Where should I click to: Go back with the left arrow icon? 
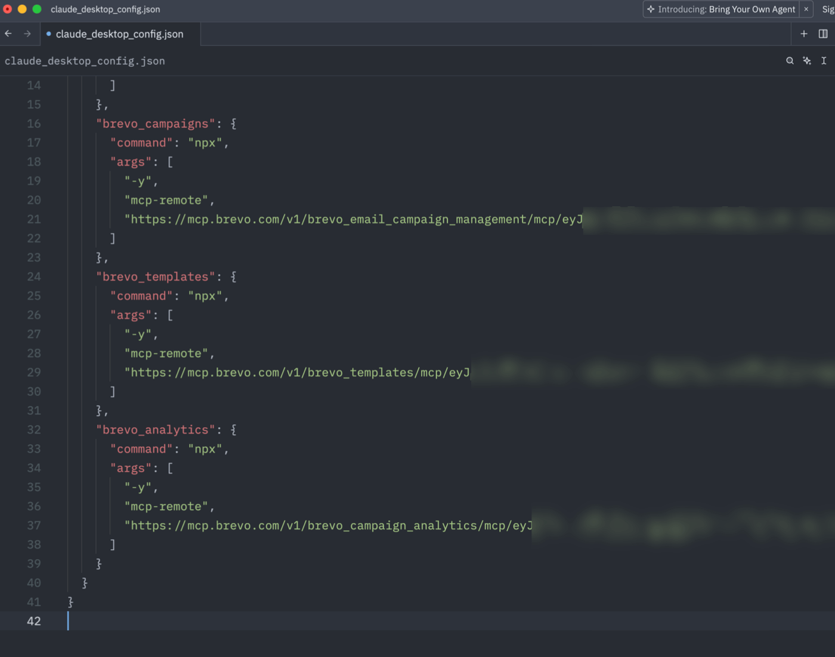[x=8, y=34]
